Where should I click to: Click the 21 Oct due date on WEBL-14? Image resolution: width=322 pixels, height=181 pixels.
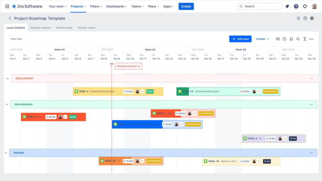point(245,91)
